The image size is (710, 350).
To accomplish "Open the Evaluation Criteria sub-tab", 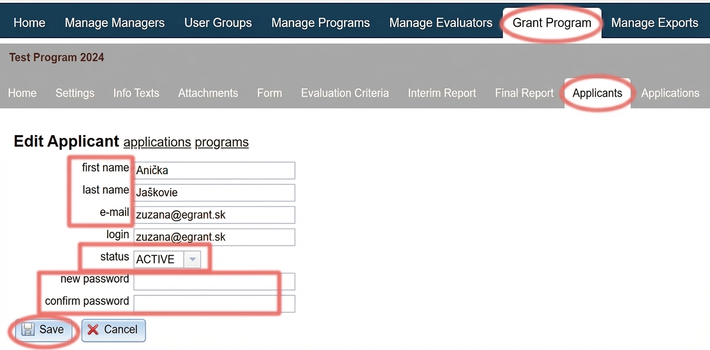I will coord(345,93).
